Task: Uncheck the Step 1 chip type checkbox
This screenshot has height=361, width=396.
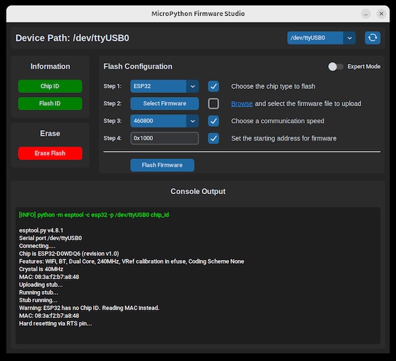Action: [x=213, y=86]
